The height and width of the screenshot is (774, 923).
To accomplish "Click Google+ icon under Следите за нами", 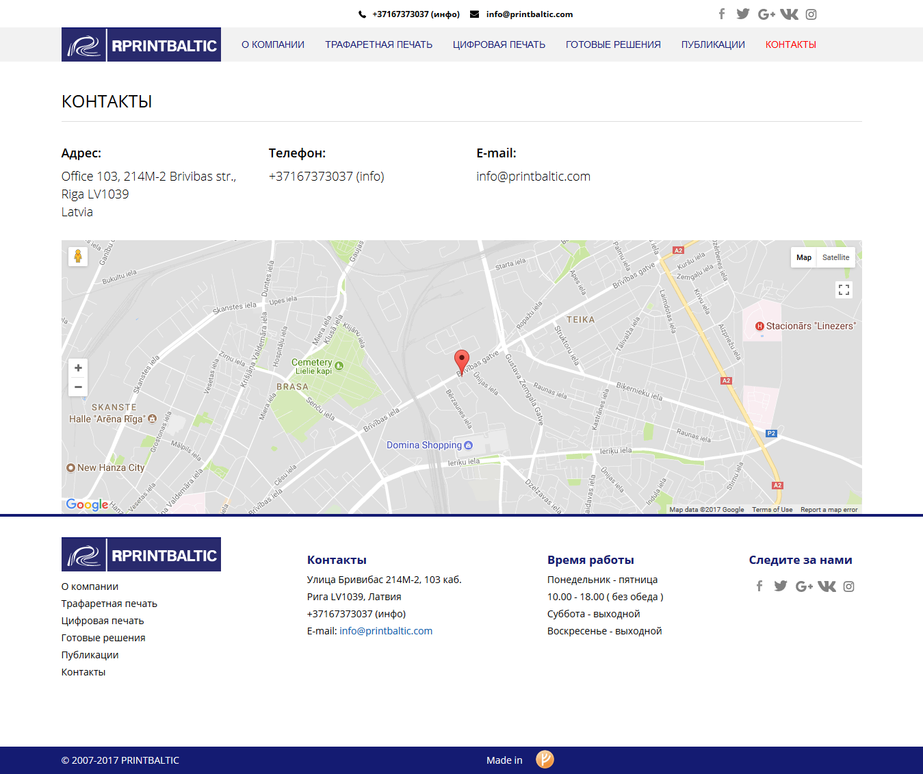I will click(804, 586).
